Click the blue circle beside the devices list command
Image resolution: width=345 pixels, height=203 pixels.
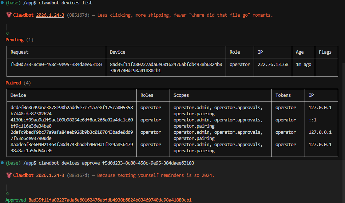(2, 3)
